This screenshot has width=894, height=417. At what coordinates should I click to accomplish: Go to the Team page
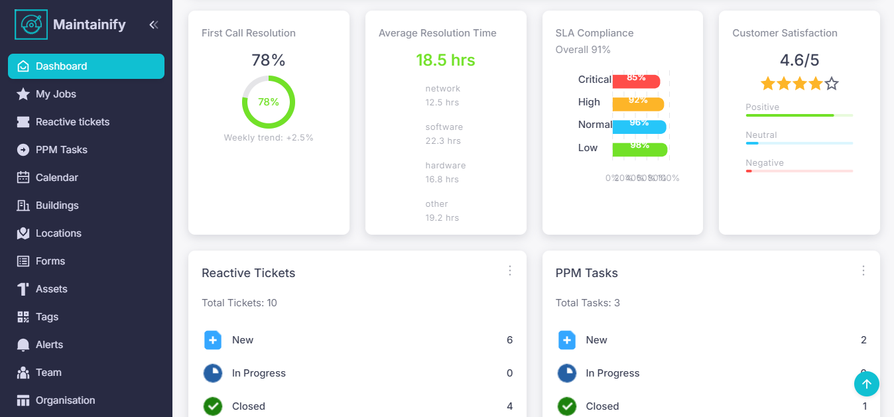(x=48, y=373)
